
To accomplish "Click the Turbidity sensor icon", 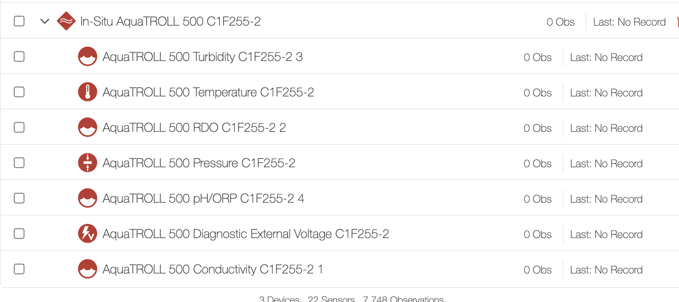I will [x=88, y=57].
